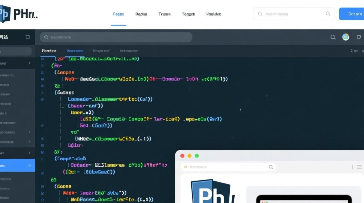Image resolution: width=364 pixels, height=203 pixels.
Task: Click the yellow traffic light in the preview window
Action: pyautogui.click(x=190, y=156)
